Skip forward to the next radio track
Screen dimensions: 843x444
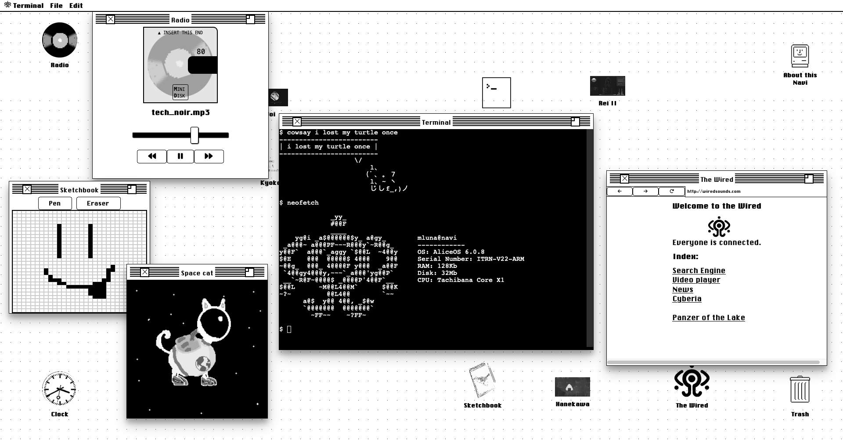tap(209, 156)
